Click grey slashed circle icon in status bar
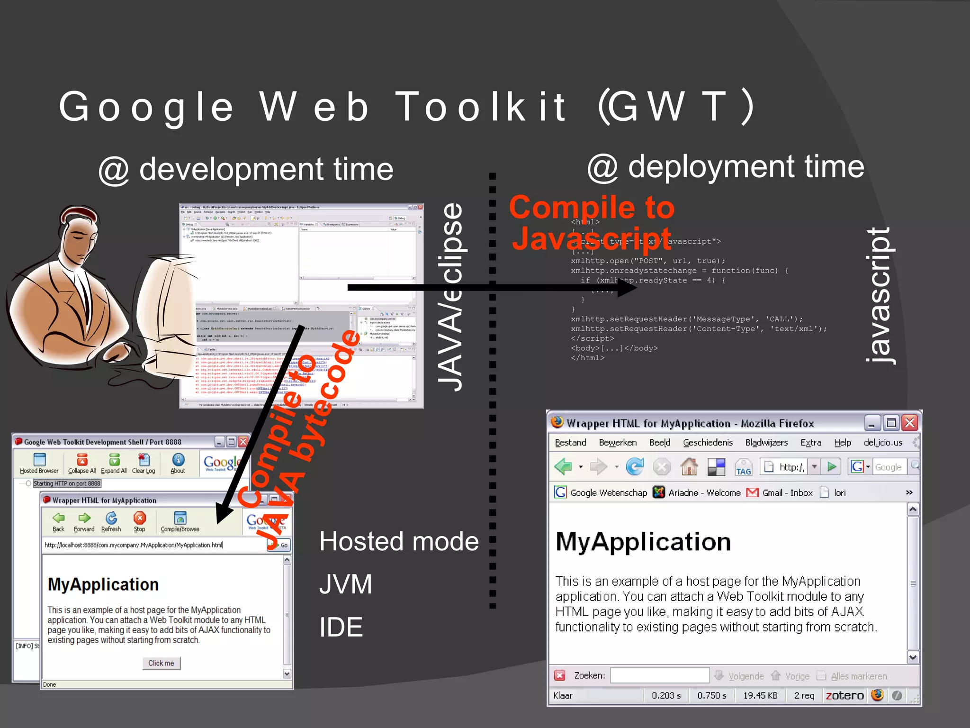 pos(897,695)
